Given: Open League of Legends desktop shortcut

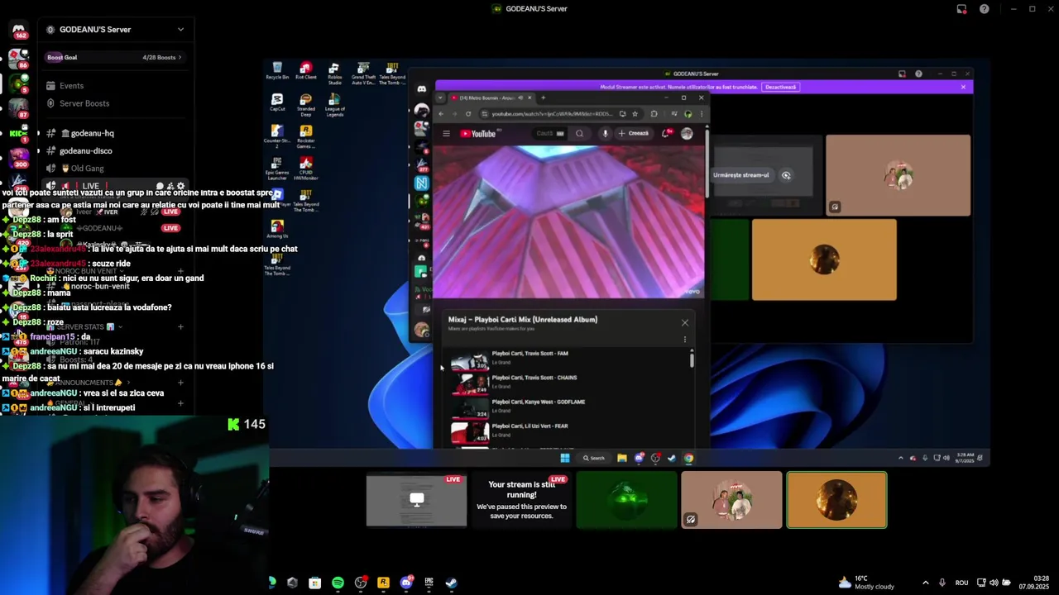Looking at the screenshot, I should pyautogui.click(x=334, y=105).
